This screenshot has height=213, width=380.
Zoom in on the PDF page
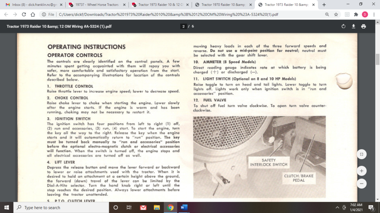pyautogui.click(x=361, y=171)
